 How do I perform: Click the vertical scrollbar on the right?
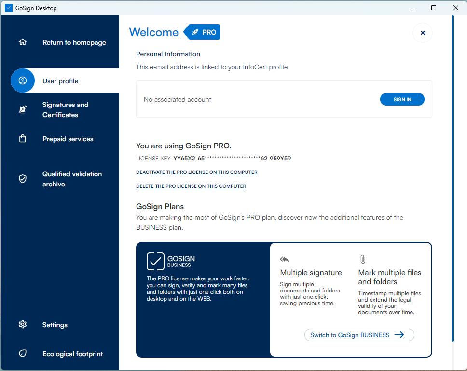[x=453, y=178]
